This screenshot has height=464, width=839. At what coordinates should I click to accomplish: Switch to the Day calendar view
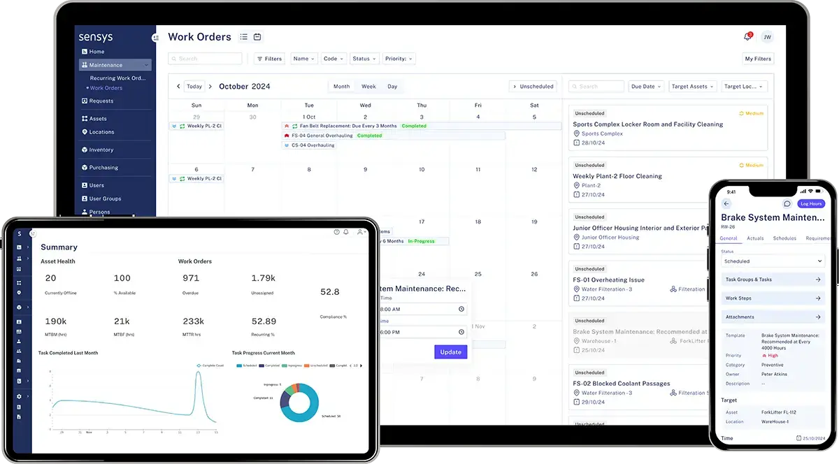(393, 87)
